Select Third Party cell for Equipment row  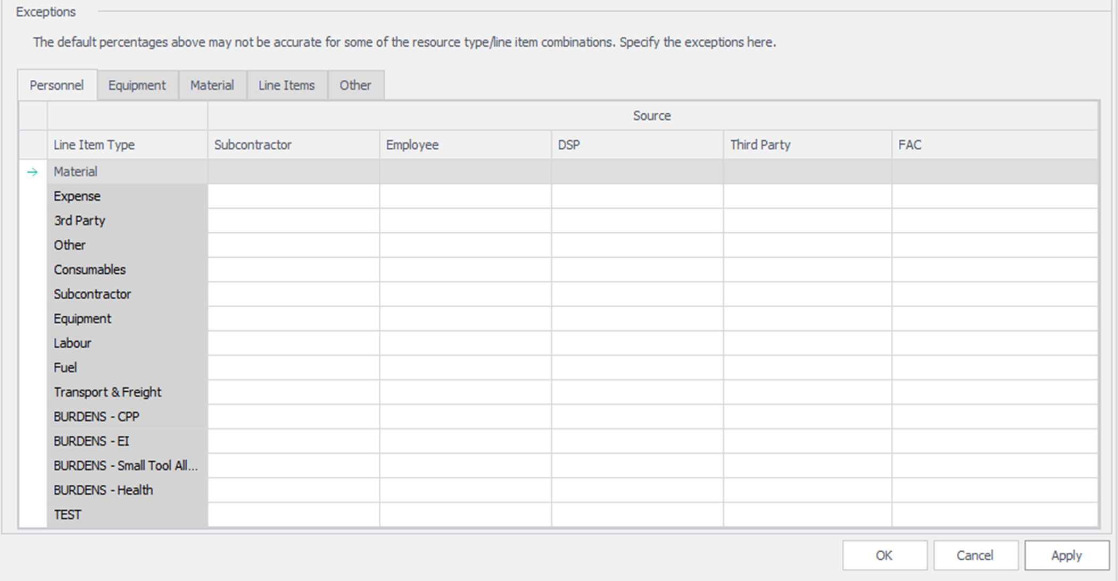click(x=807, y=318)
